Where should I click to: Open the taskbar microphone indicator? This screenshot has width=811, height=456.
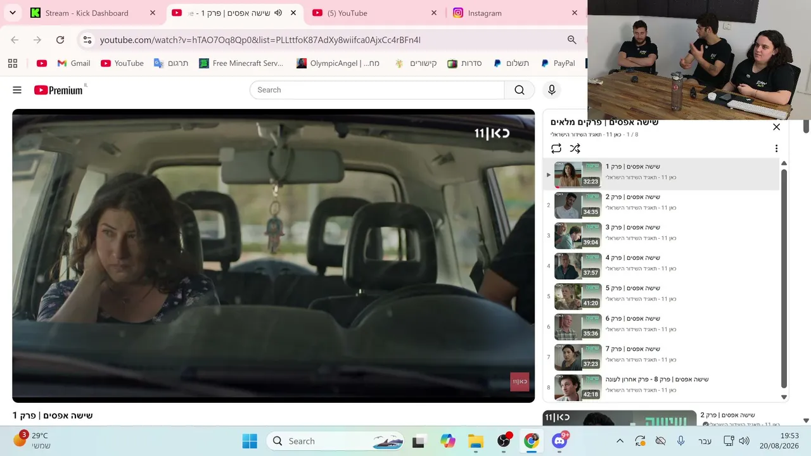pyautogui.click(x=681, y=441)
